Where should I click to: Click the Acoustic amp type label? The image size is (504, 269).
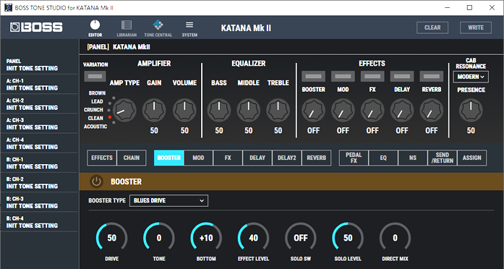click(95, 127)
